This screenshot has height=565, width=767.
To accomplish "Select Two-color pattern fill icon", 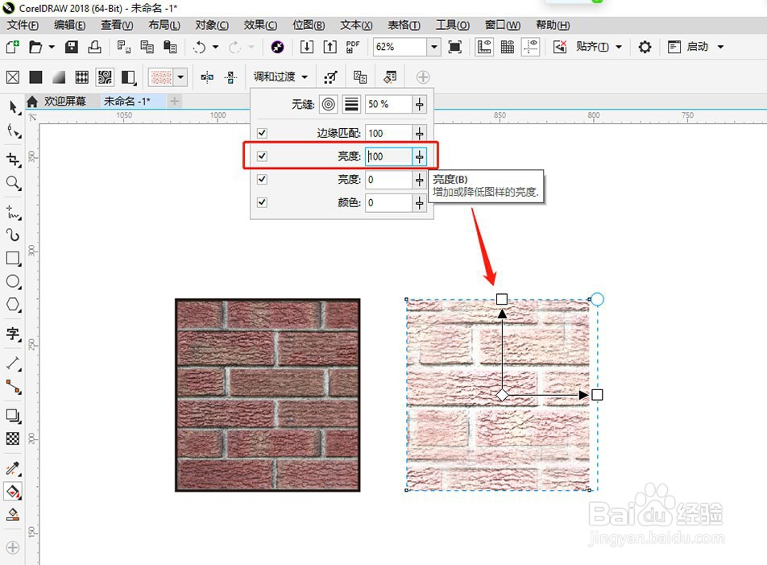I will [128, 77].
